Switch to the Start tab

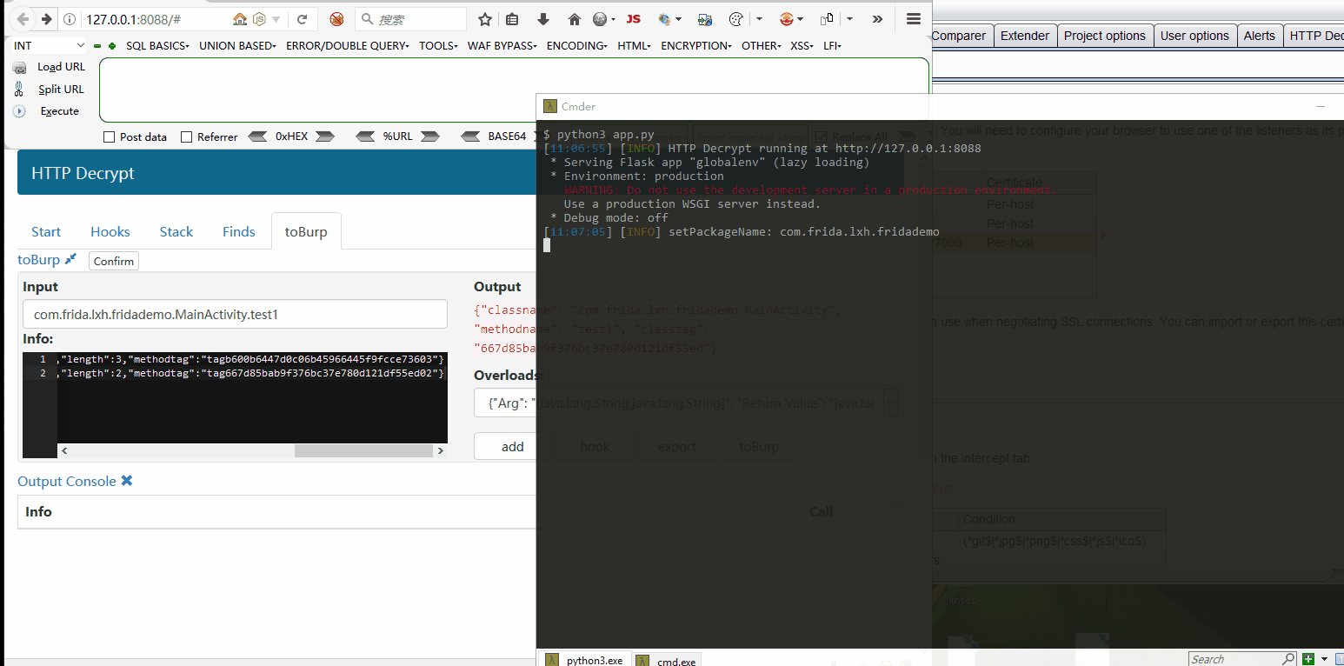point(46,231)
